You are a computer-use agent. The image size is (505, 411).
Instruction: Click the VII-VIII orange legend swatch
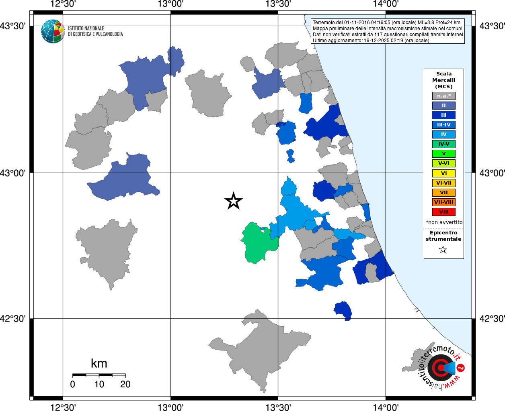click(444, 202)
